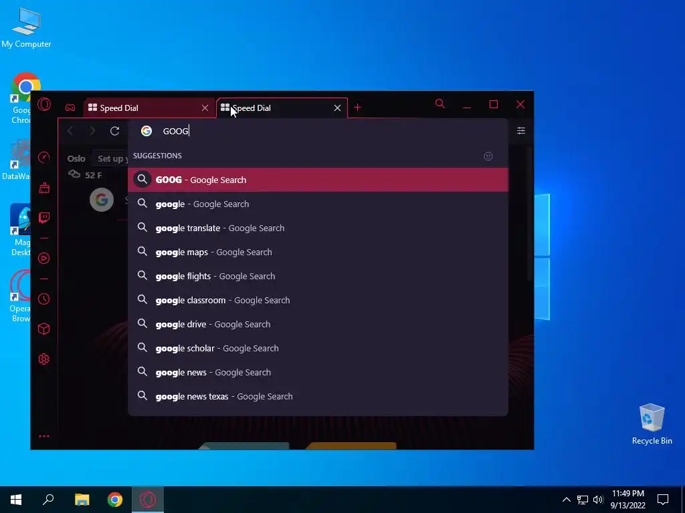This screenshot has width=685, height=513.
Task: Click the 52 F temperature reading
Action: click(x=94, y=176)
